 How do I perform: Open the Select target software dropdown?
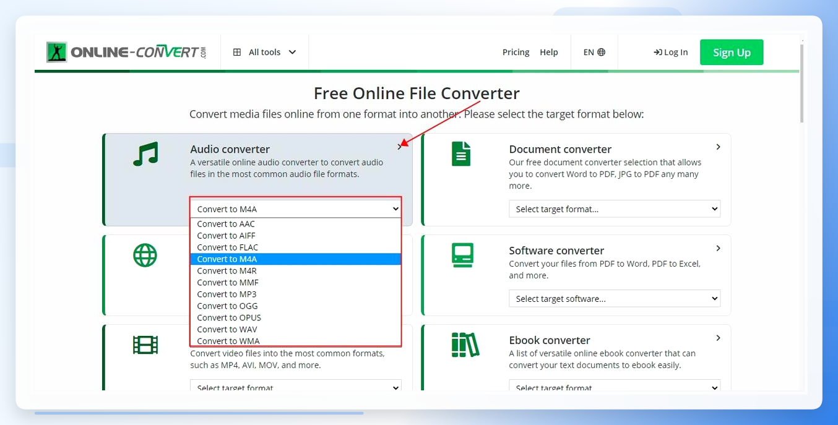pos(615,299)
